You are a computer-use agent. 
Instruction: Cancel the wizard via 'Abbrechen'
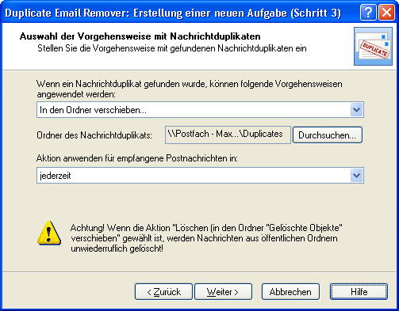pyautogui.click(x=290, y=292)
